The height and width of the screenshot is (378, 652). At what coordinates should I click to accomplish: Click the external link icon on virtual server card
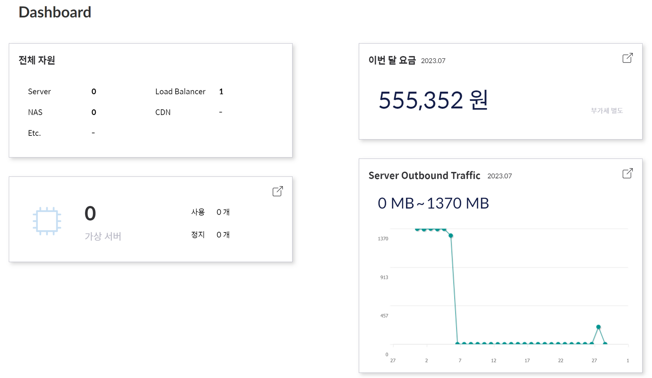click(x=277, y=192)
